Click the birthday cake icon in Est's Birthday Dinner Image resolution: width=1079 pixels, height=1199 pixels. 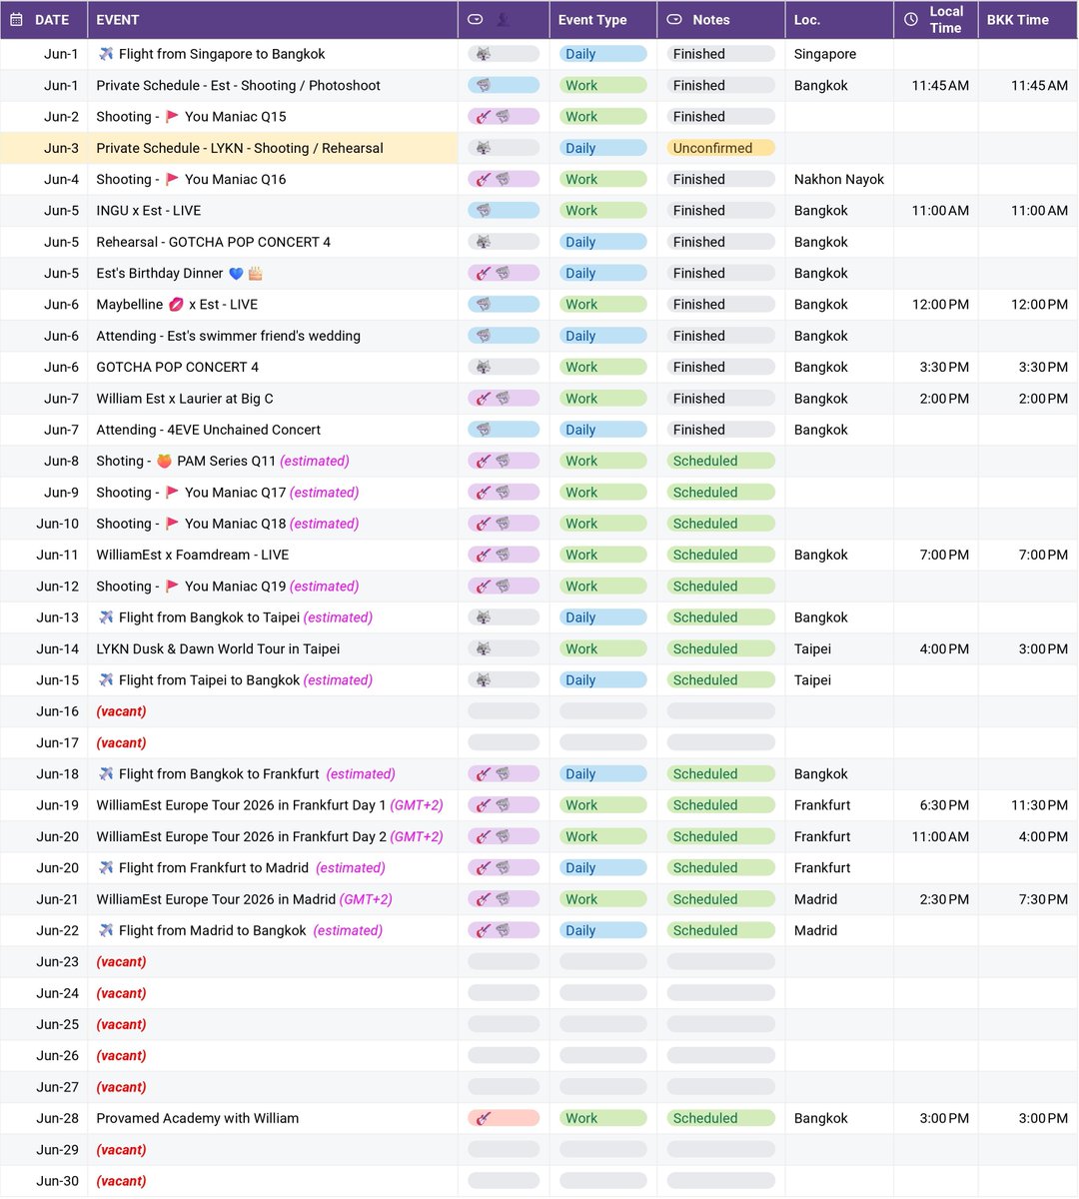point(255,274)
